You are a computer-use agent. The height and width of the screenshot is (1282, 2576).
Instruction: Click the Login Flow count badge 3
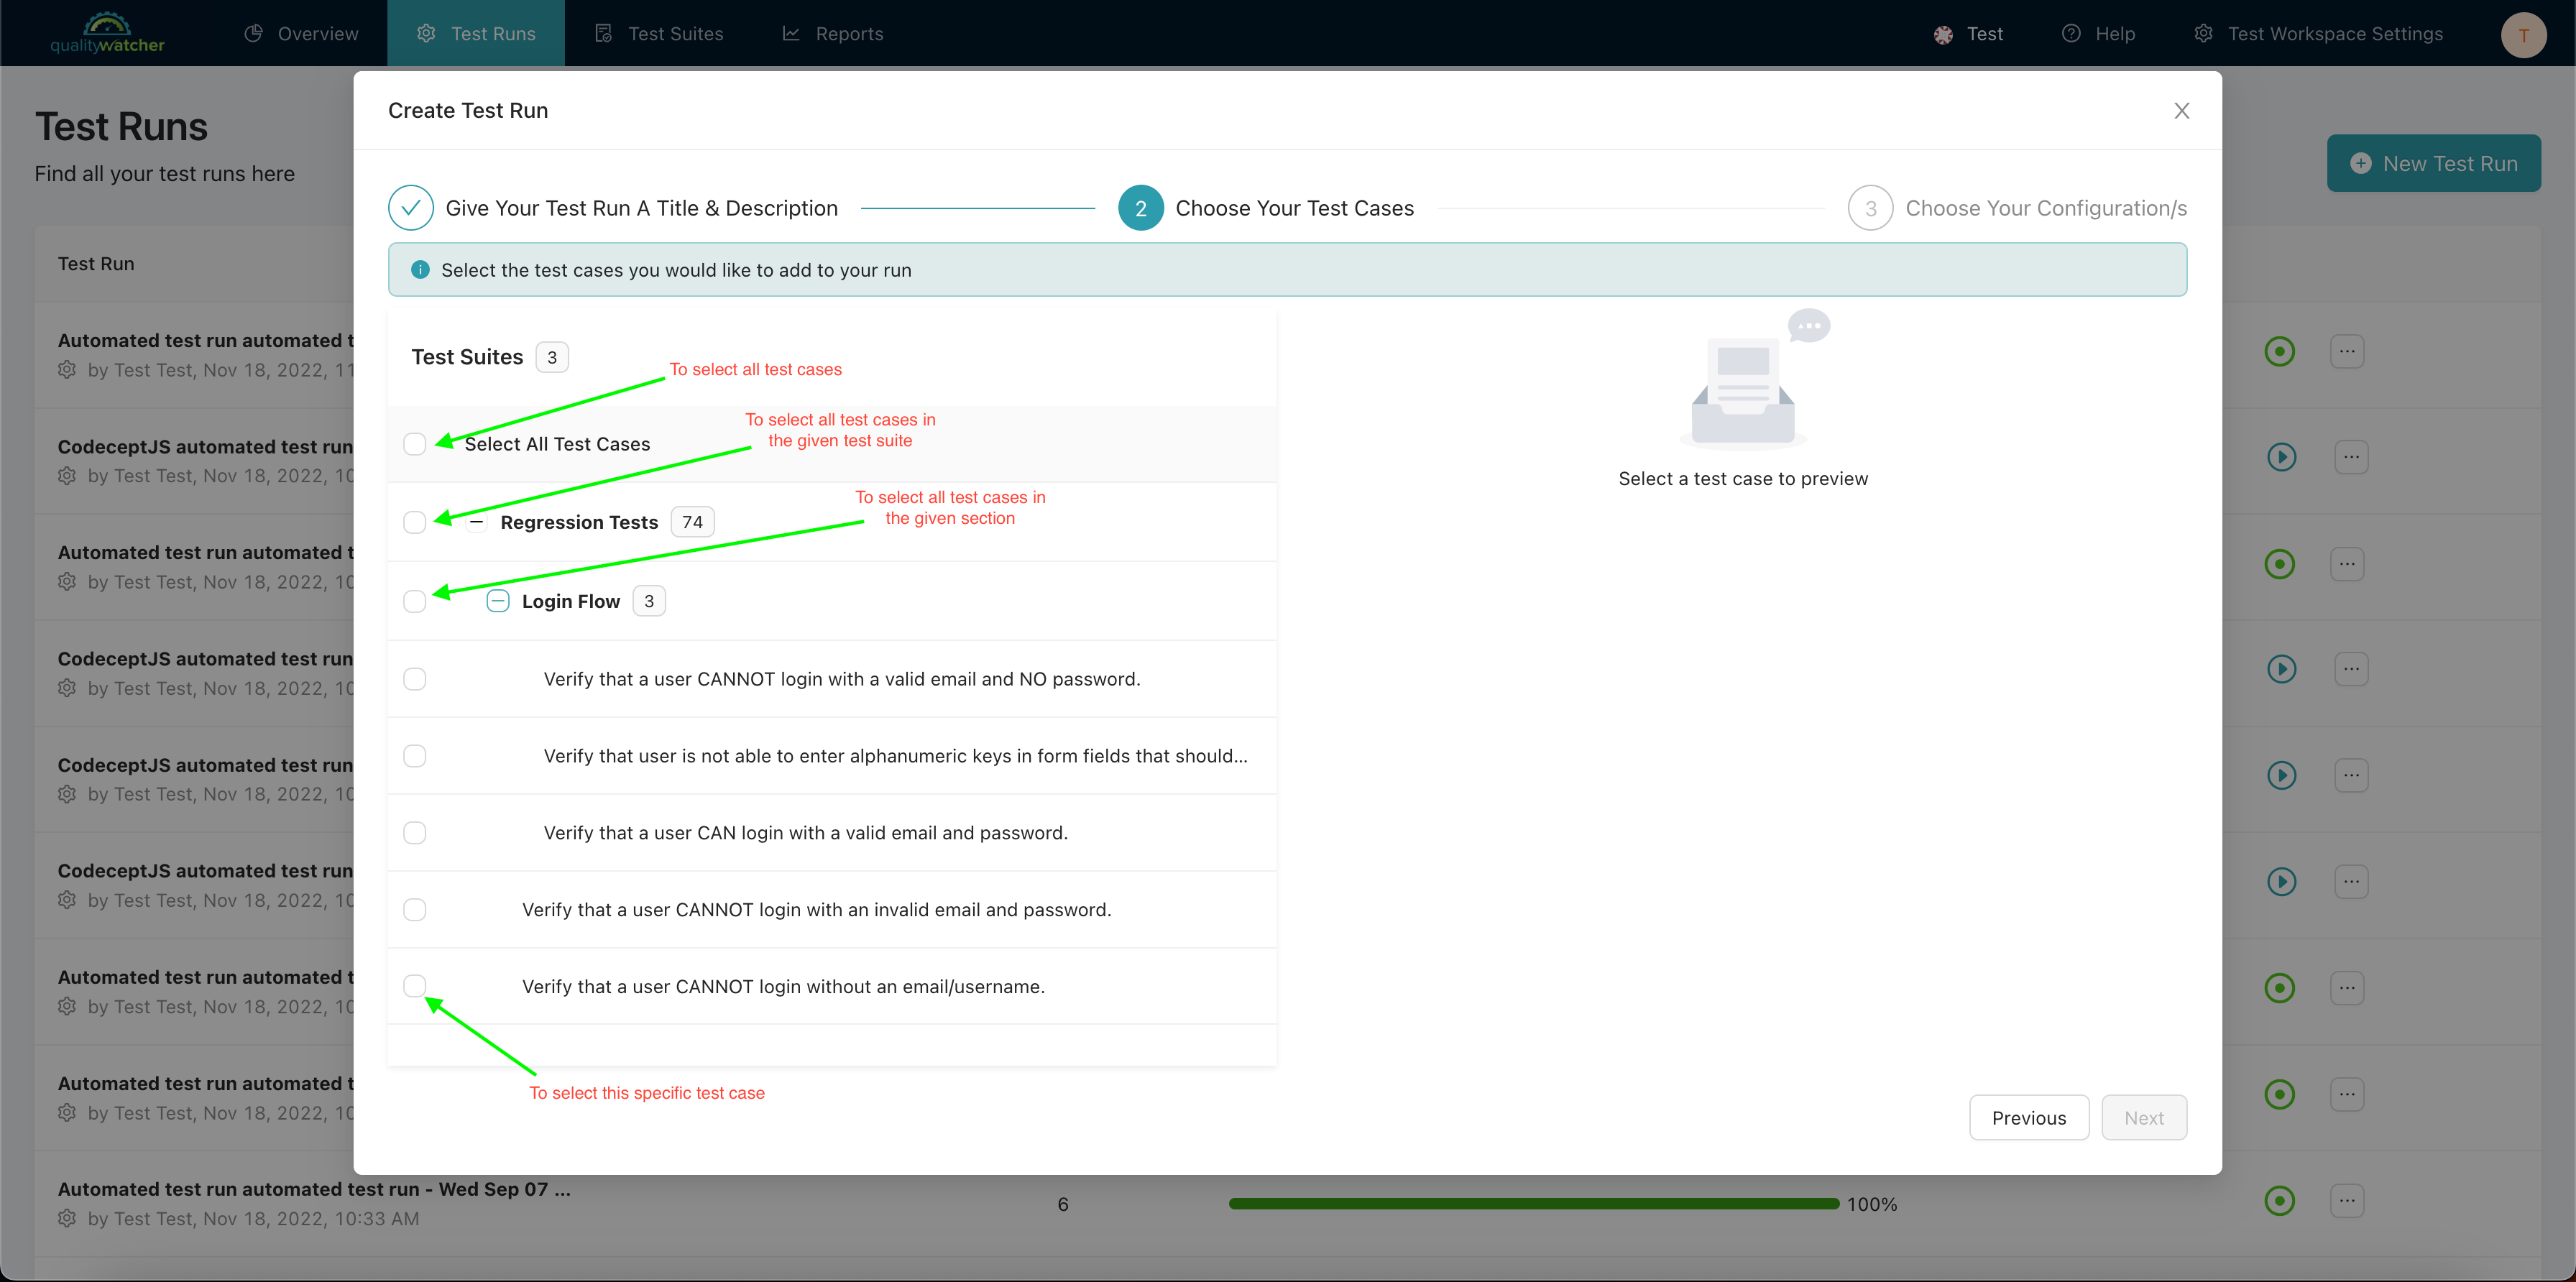[649, 600]
